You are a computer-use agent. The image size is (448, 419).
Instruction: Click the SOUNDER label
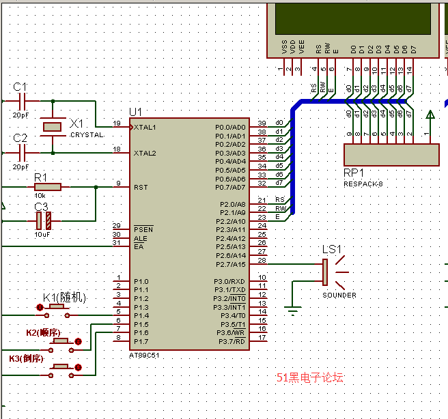339,295
